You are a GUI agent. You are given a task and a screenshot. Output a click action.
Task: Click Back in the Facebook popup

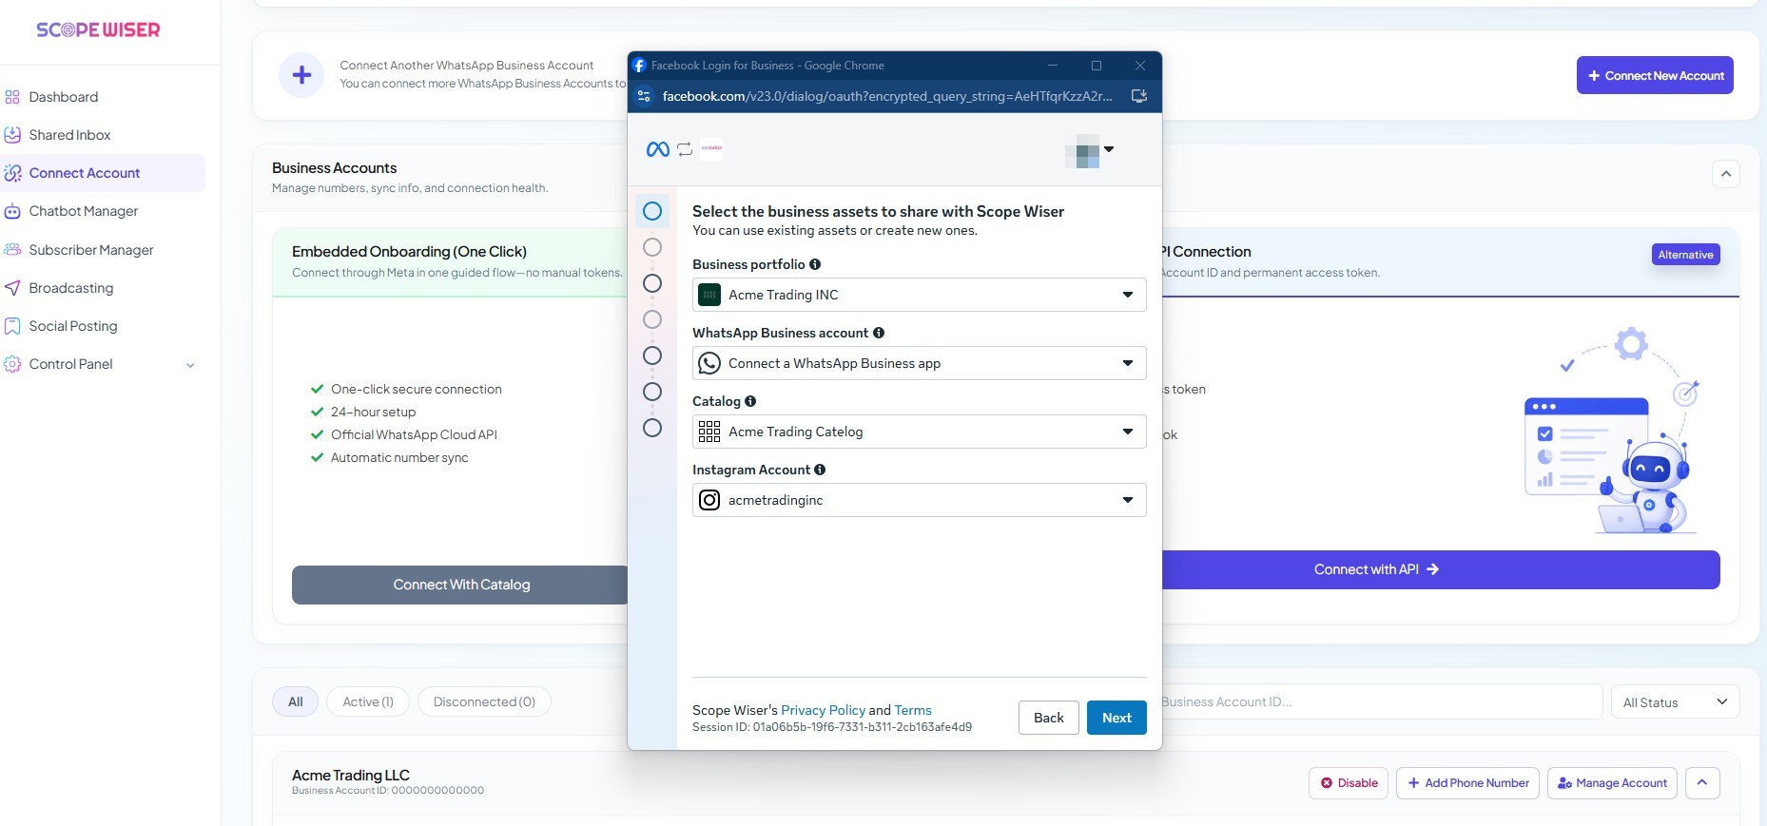[x=1049, y=718]
